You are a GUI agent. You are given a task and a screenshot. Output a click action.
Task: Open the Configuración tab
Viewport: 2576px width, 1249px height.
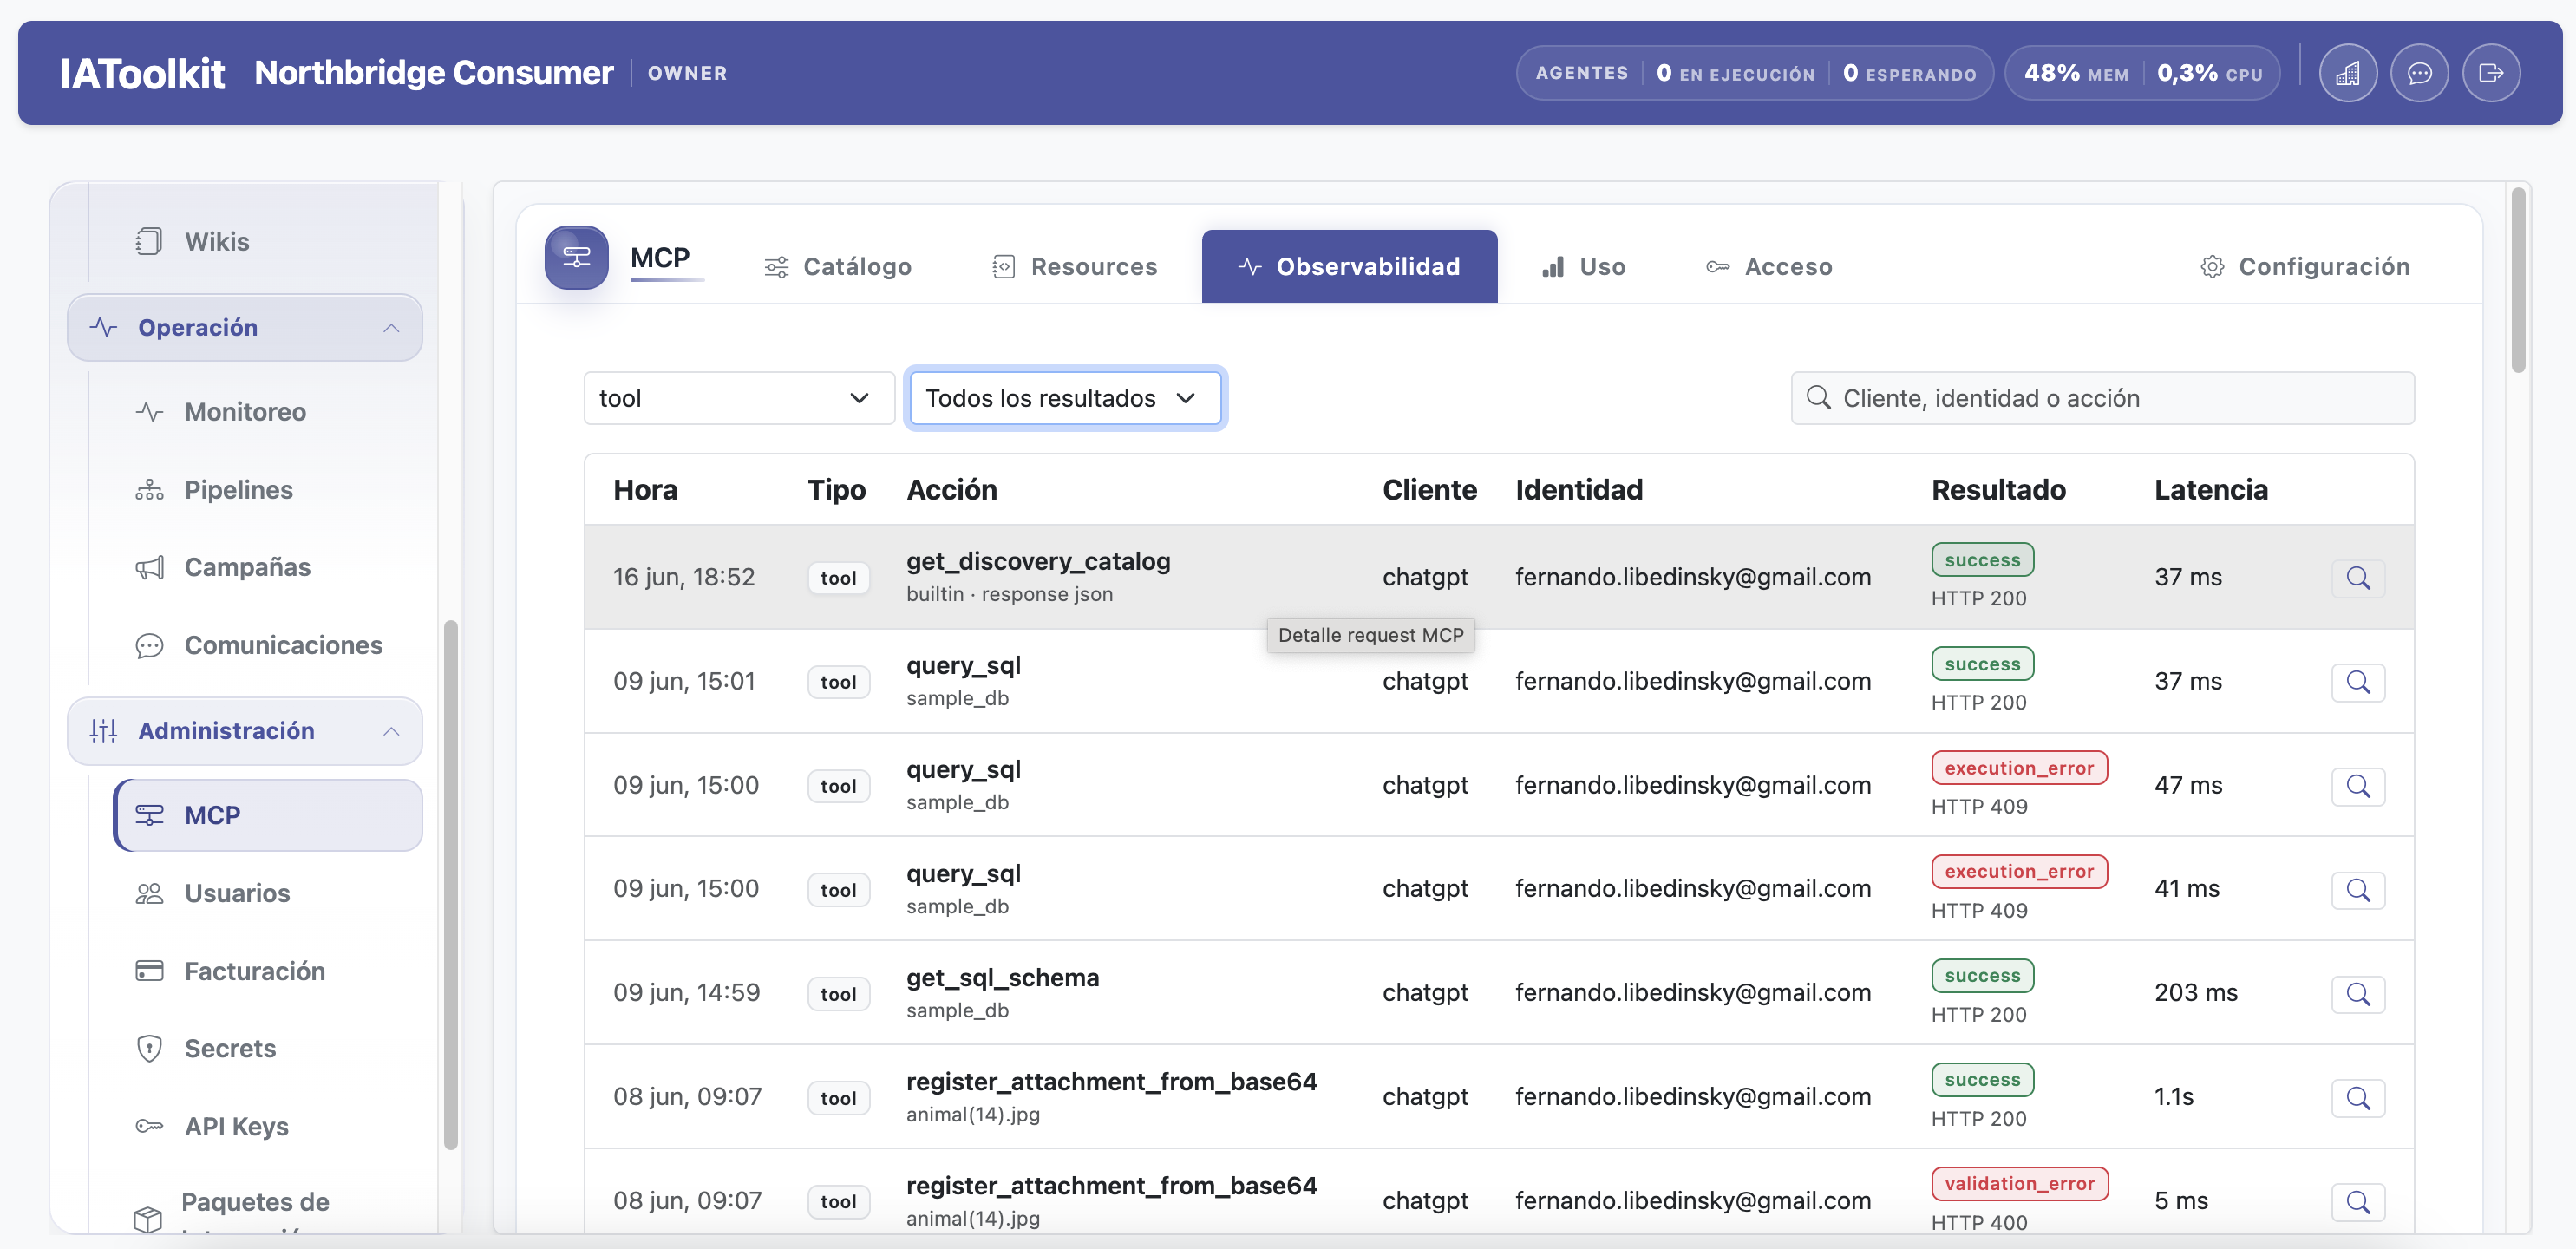[2305, 267]
